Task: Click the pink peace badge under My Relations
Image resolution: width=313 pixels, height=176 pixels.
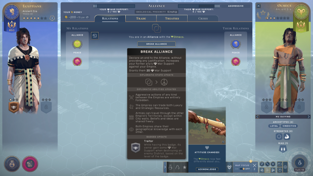Action: tap(77, 61)
